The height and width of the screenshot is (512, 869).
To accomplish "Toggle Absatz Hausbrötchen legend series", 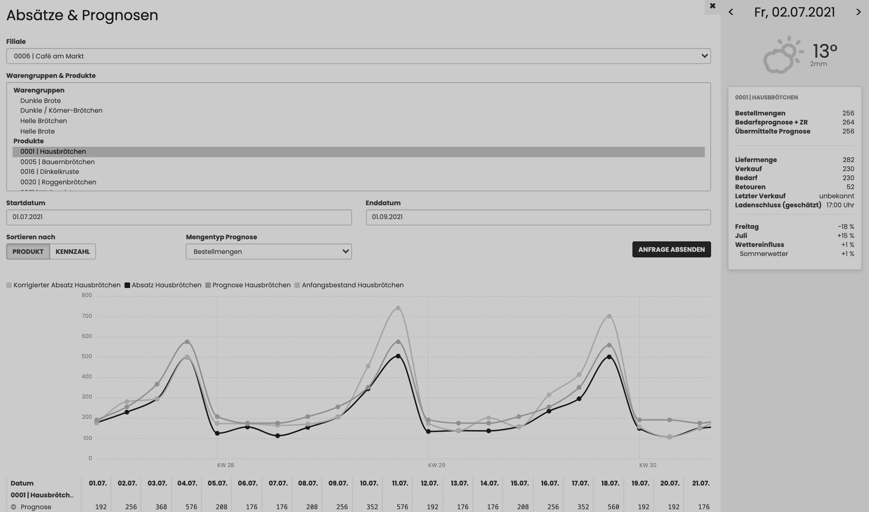I will 163,285.
